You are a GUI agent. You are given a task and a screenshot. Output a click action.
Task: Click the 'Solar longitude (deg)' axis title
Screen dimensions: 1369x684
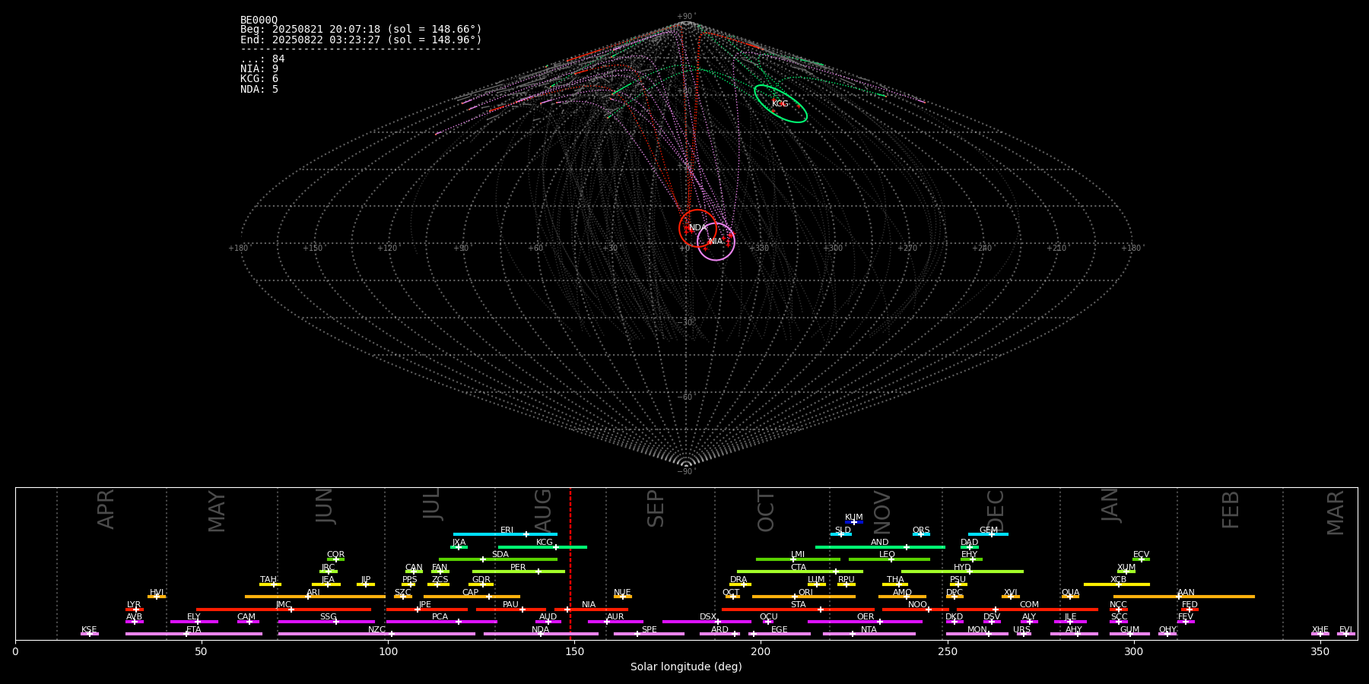[686, 667]
